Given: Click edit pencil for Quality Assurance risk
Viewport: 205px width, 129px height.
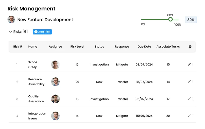Looking at the screenshot, I should point(189,99).
